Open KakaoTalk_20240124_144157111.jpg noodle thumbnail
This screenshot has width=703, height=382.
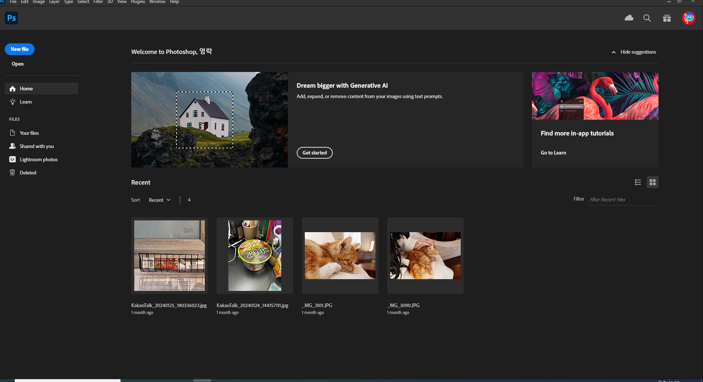[x=255, y=256]
